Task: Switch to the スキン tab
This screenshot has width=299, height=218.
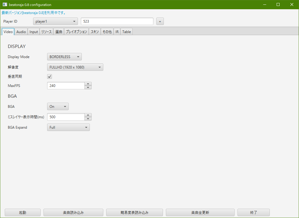Action: coord(95,32)
